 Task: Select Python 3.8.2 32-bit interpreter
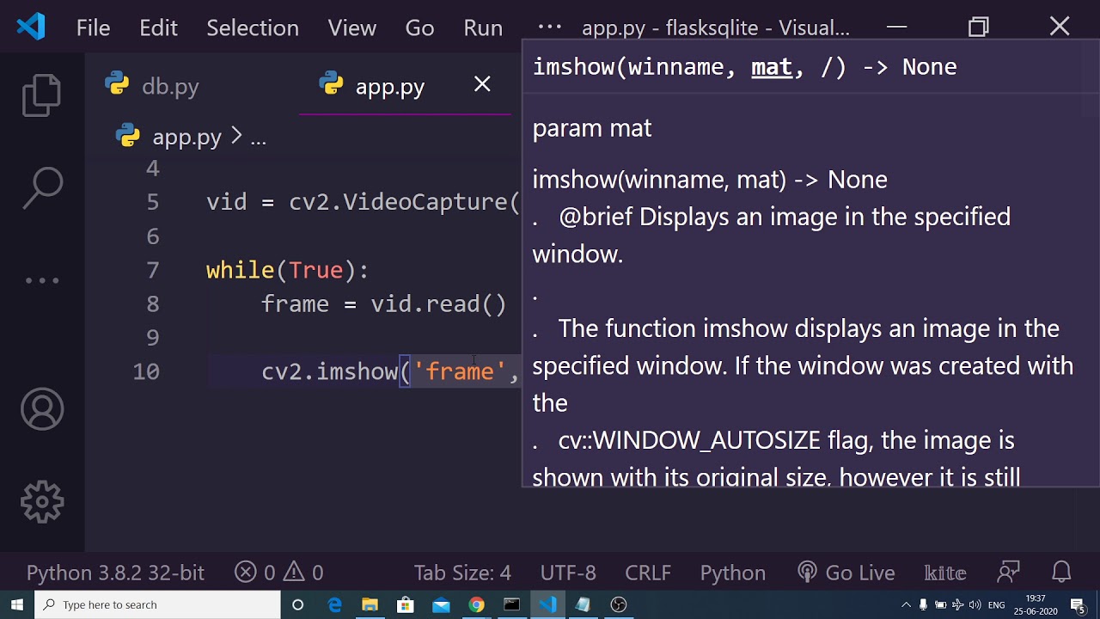(x=115, y=573)
